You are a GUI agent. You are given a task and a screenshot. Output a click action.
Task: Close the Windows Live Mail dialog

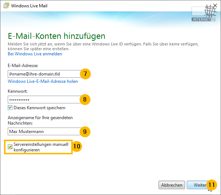click(x=215, y=5)
